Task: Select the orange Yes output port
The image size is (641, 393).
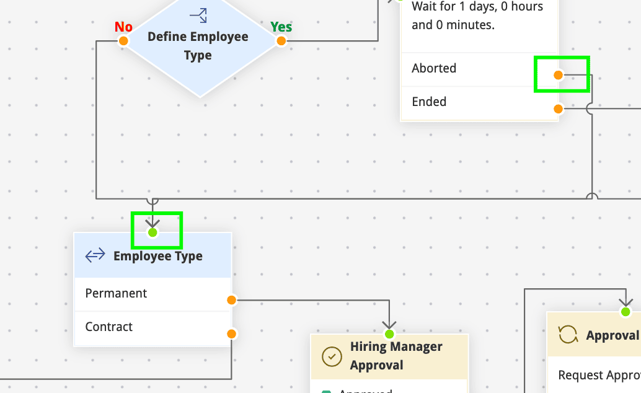Action: click(x=281, y=41)
